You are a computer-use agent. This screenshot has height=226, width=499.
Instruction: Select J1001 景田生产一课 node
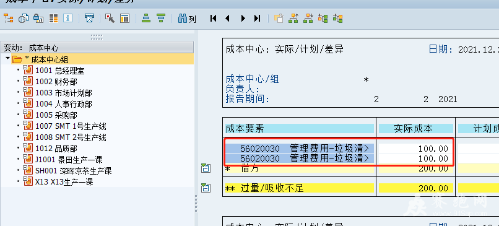[69, 160]
